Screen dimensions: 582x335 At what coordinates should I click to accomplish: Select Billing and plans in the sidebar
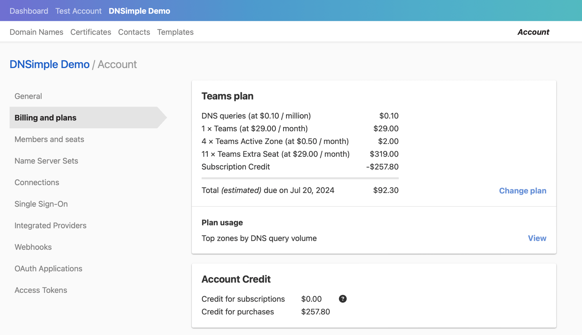(88, 117)
